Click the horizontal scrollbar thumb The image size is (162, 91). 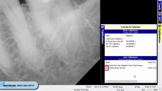tap(122, 81)
